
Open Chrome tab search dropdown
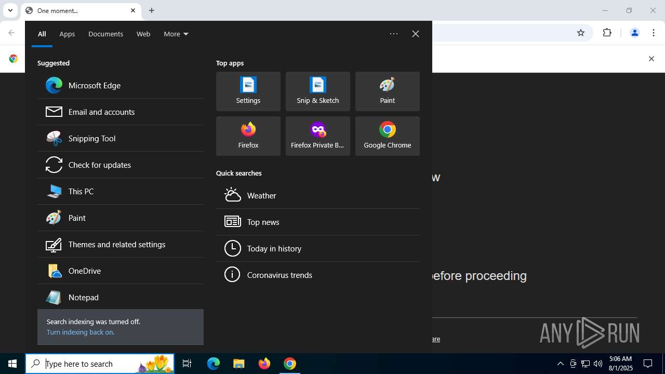[x=10, y=10]
